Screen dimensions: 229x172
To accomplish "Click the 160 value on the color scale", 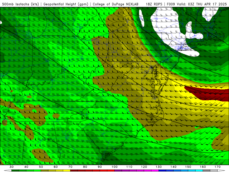I will click(203, 167).
